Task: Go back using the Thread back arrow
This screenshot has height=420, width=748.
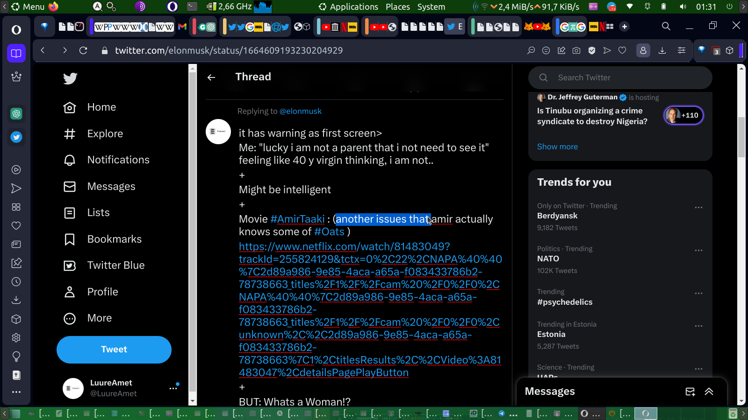Action: pyautogui.click(x=211, y=77)
